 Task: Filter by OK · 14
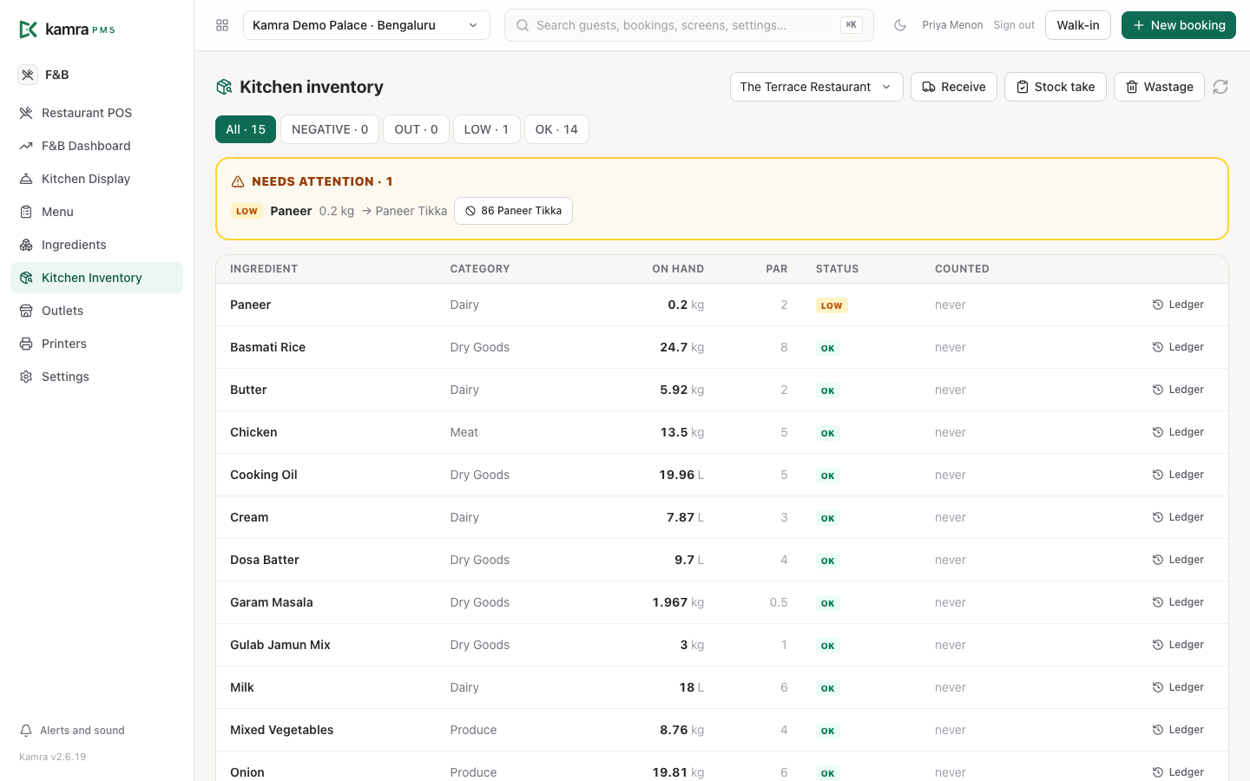[x=556, y=129]
